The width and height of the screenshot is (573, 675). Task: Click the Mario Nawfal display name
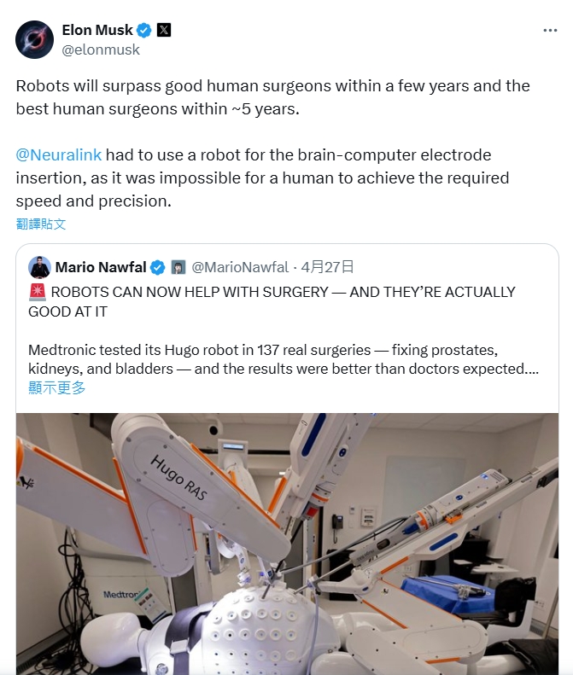(101, 267)
